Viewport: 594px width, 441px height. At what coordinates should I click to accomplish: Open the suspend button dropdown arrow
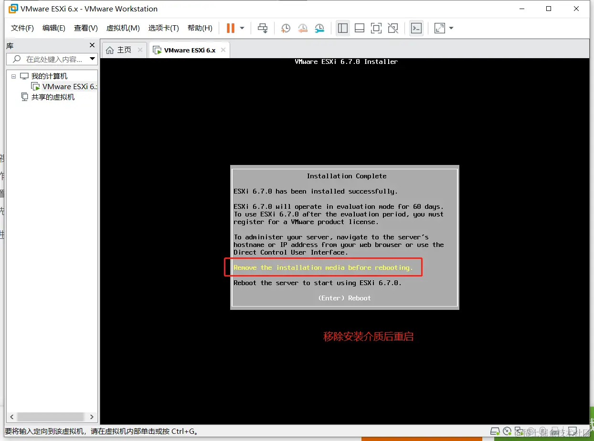tap(241, 28)
